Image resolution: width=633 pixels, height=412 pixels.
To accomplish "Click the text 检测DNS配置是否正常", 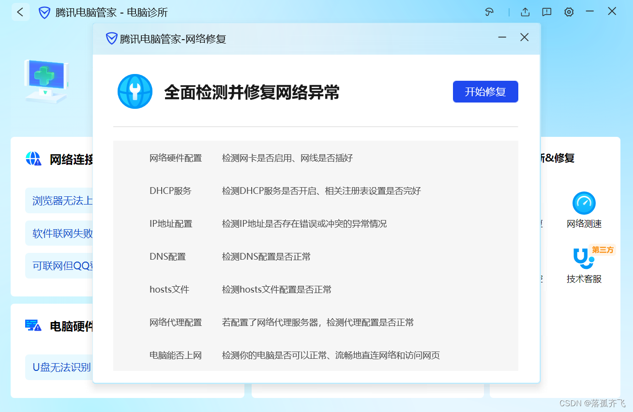I will coord(266,257).
